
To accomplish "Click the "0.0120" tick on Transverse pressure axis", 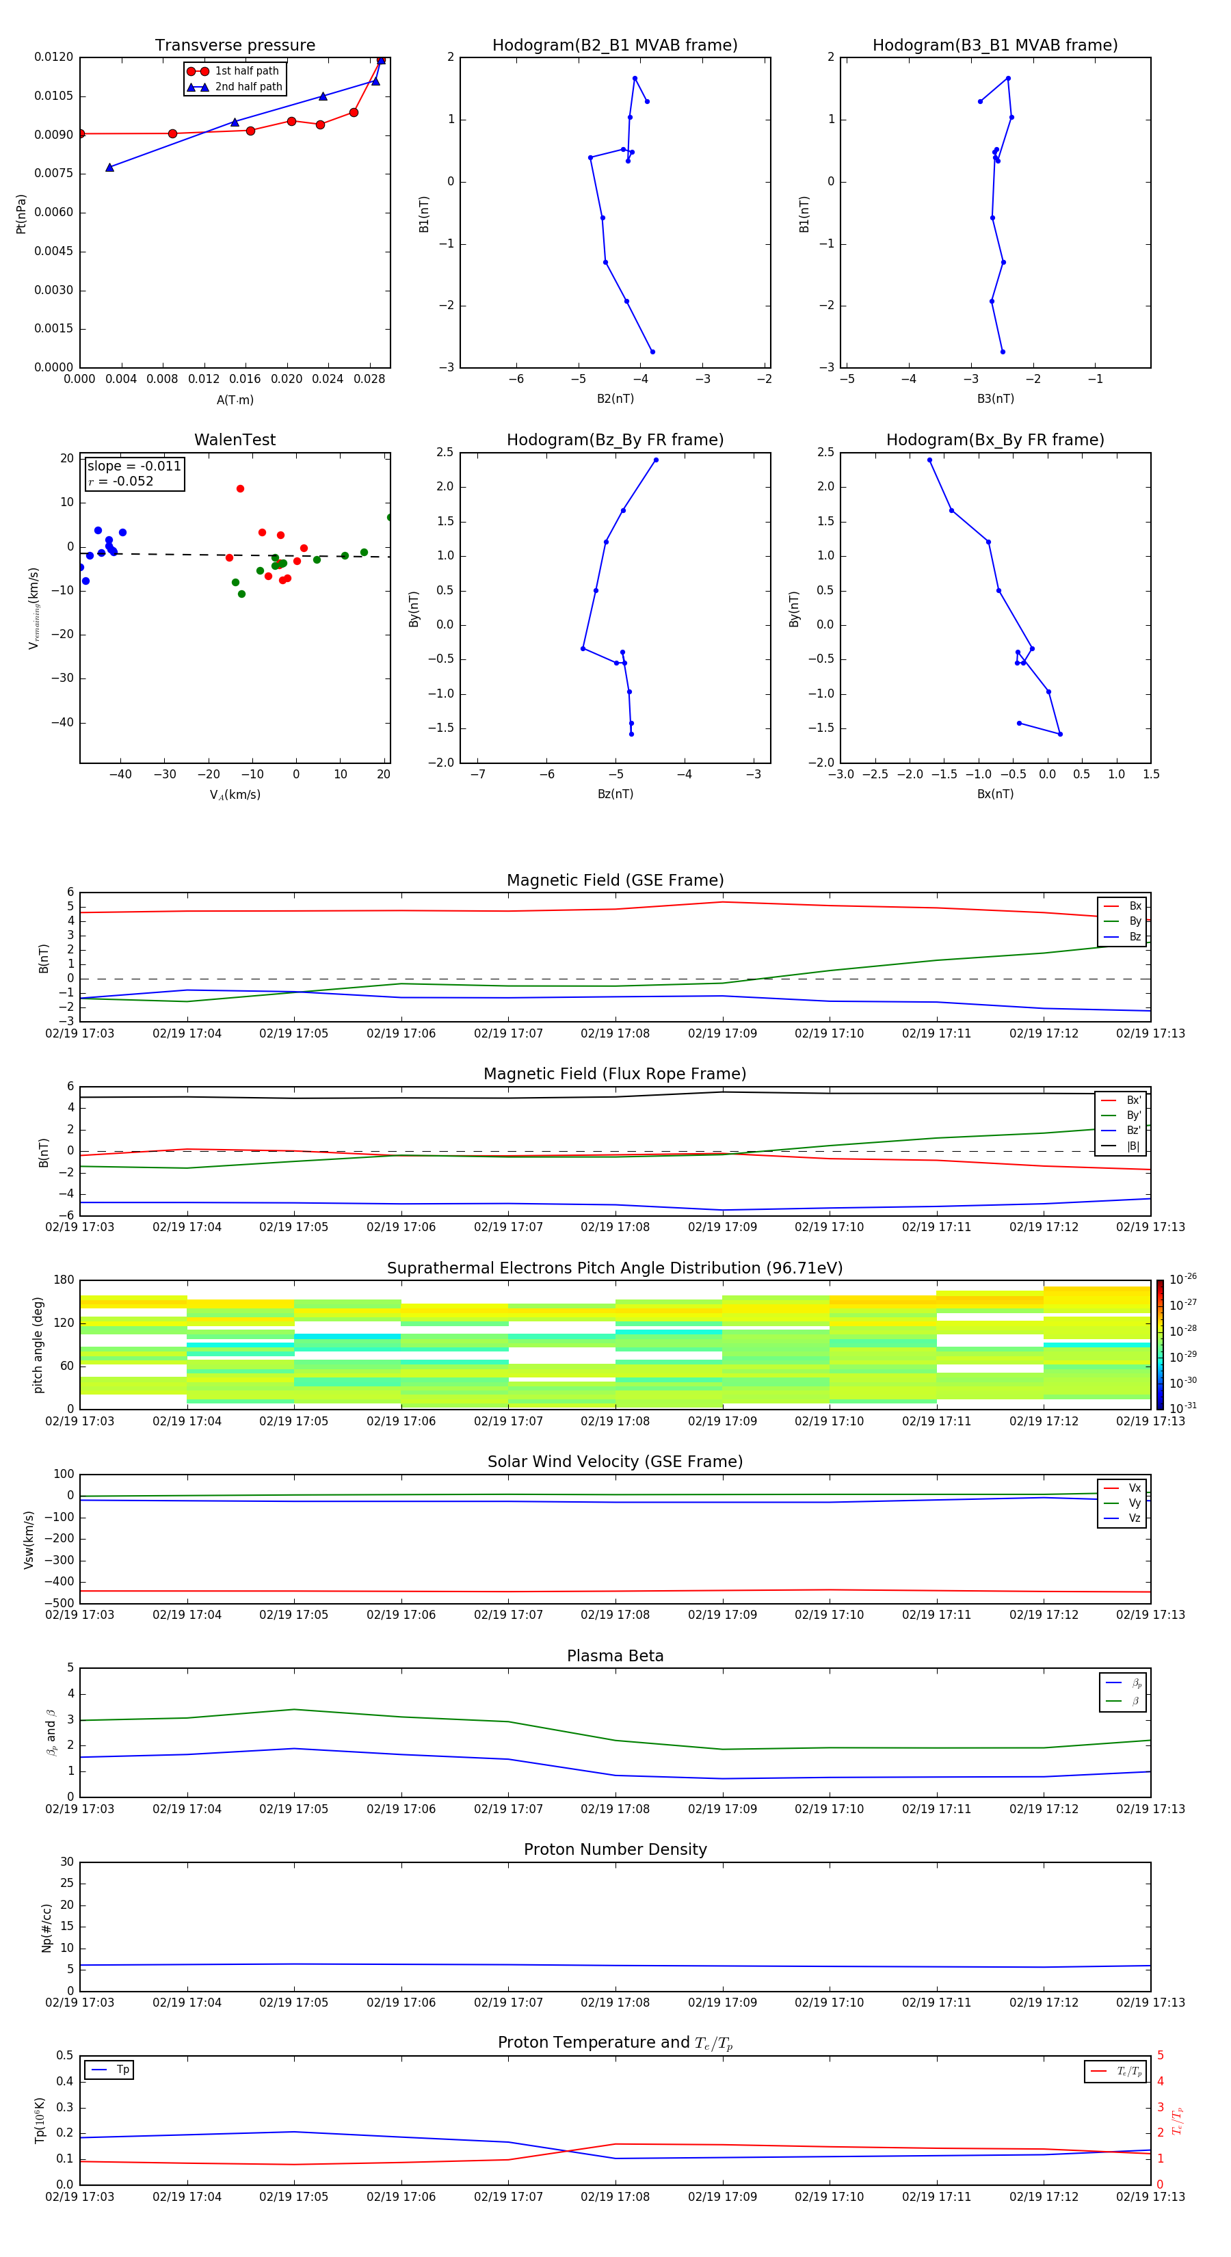I will tap(53, 57).
